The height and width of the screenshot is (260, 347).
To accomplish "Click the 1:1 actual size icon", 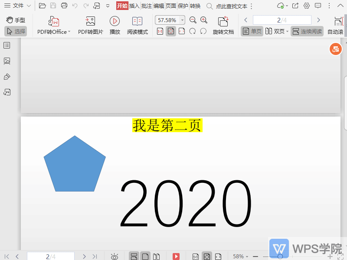I will coord(160,31).
